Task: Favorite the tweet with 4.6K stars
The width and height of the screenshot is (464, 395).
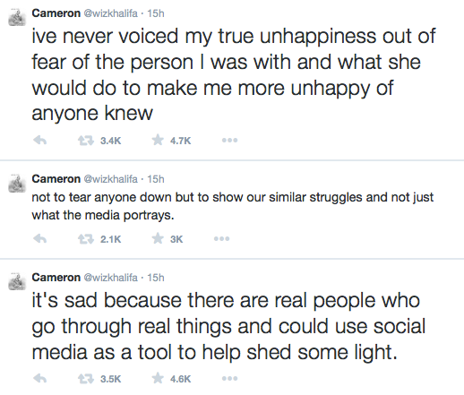Action: pos(158,378)
